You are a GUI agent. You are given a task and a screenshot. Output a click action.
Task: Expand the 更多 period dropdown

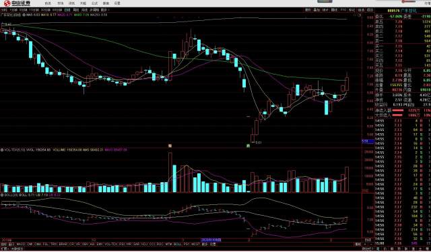(104, 10)
